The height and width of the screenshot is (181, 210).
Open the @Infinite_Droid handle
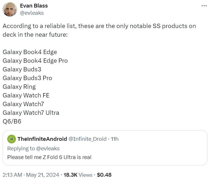point(87,139)
